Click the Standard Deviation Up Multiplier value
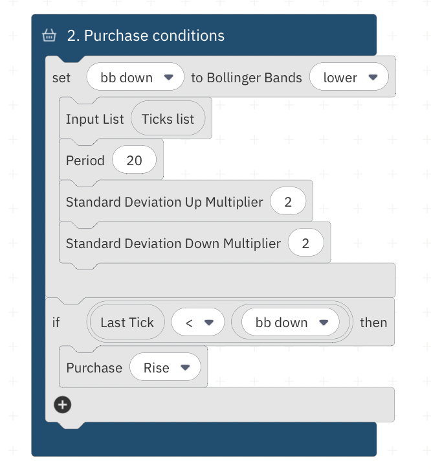Screen dimensions: 431x469 (x=288, y=202)
